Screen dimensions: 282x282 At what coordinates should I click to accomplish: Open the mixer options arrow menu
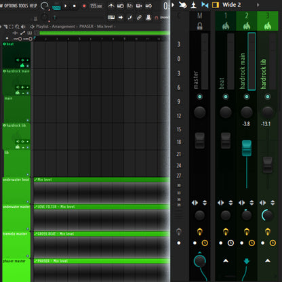point(173,5)
